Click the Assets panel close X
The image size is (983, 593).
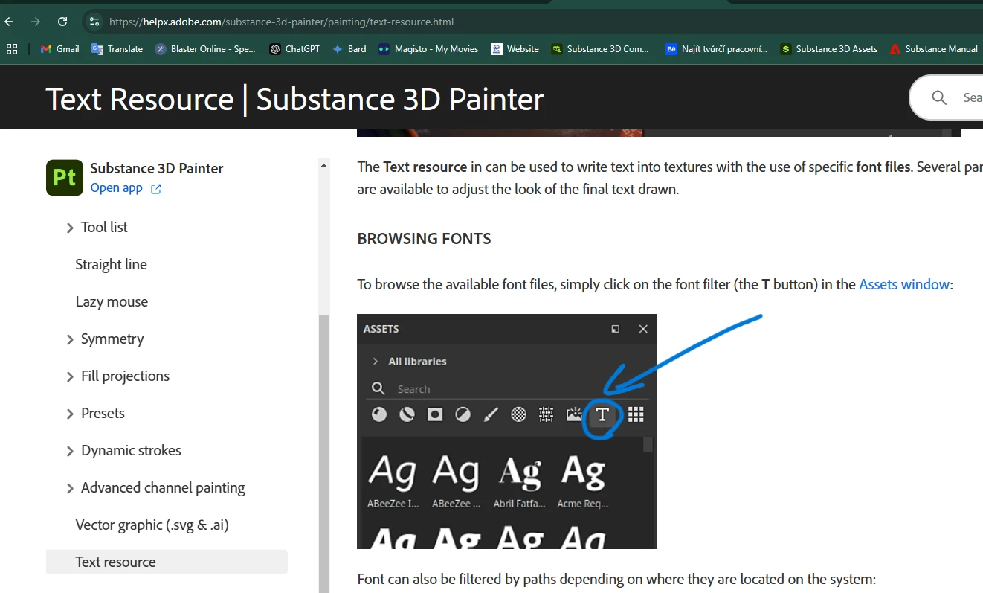pos(643,329)
